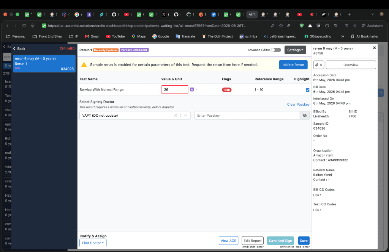Open the M extension icon

(x=319, y=25)
